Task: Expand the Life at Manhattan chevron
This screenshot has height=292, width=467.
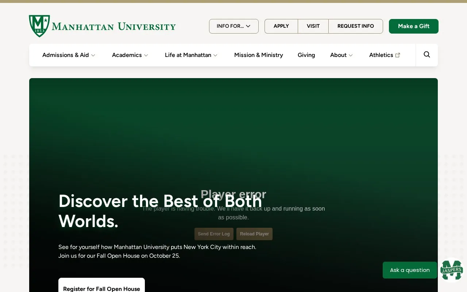Action: tap(215, 55)
